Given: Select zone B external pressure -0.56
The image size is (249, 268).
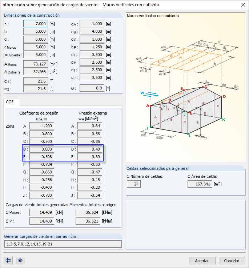Looking at the screenshot, I should click(x=90, y=134).
